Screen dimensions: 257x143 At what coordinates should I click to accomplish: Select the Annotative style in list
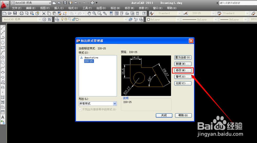coord(91,58)
